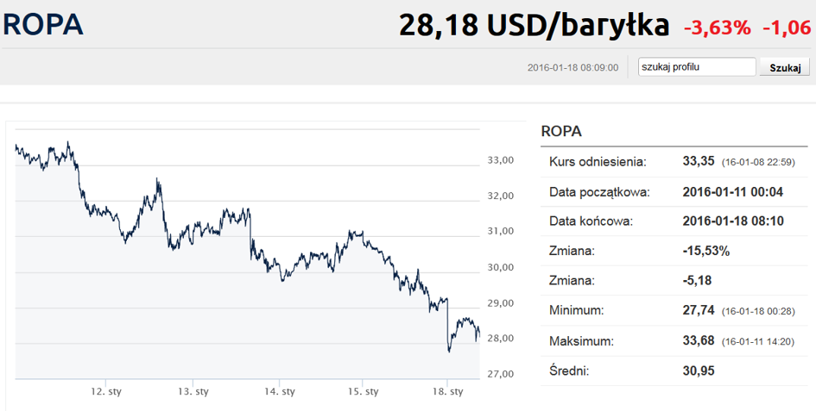The image size is (816, 411).
Task: Click the Szukaj search button
Action: (x=785, y=67)
